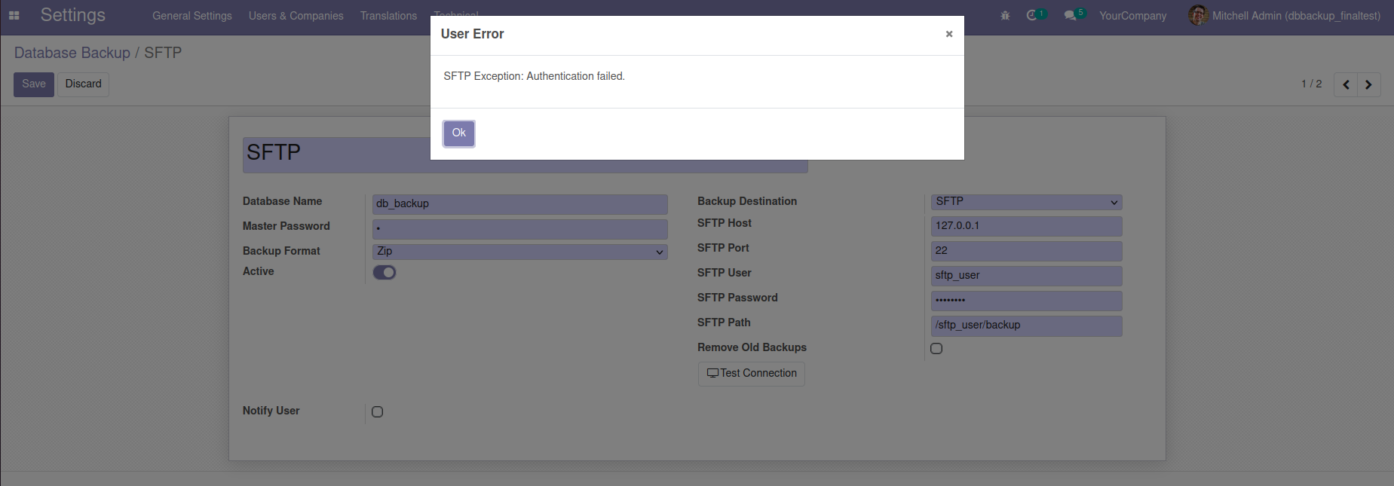Open the General Settings menu
1394x486 pixels.
192,16
